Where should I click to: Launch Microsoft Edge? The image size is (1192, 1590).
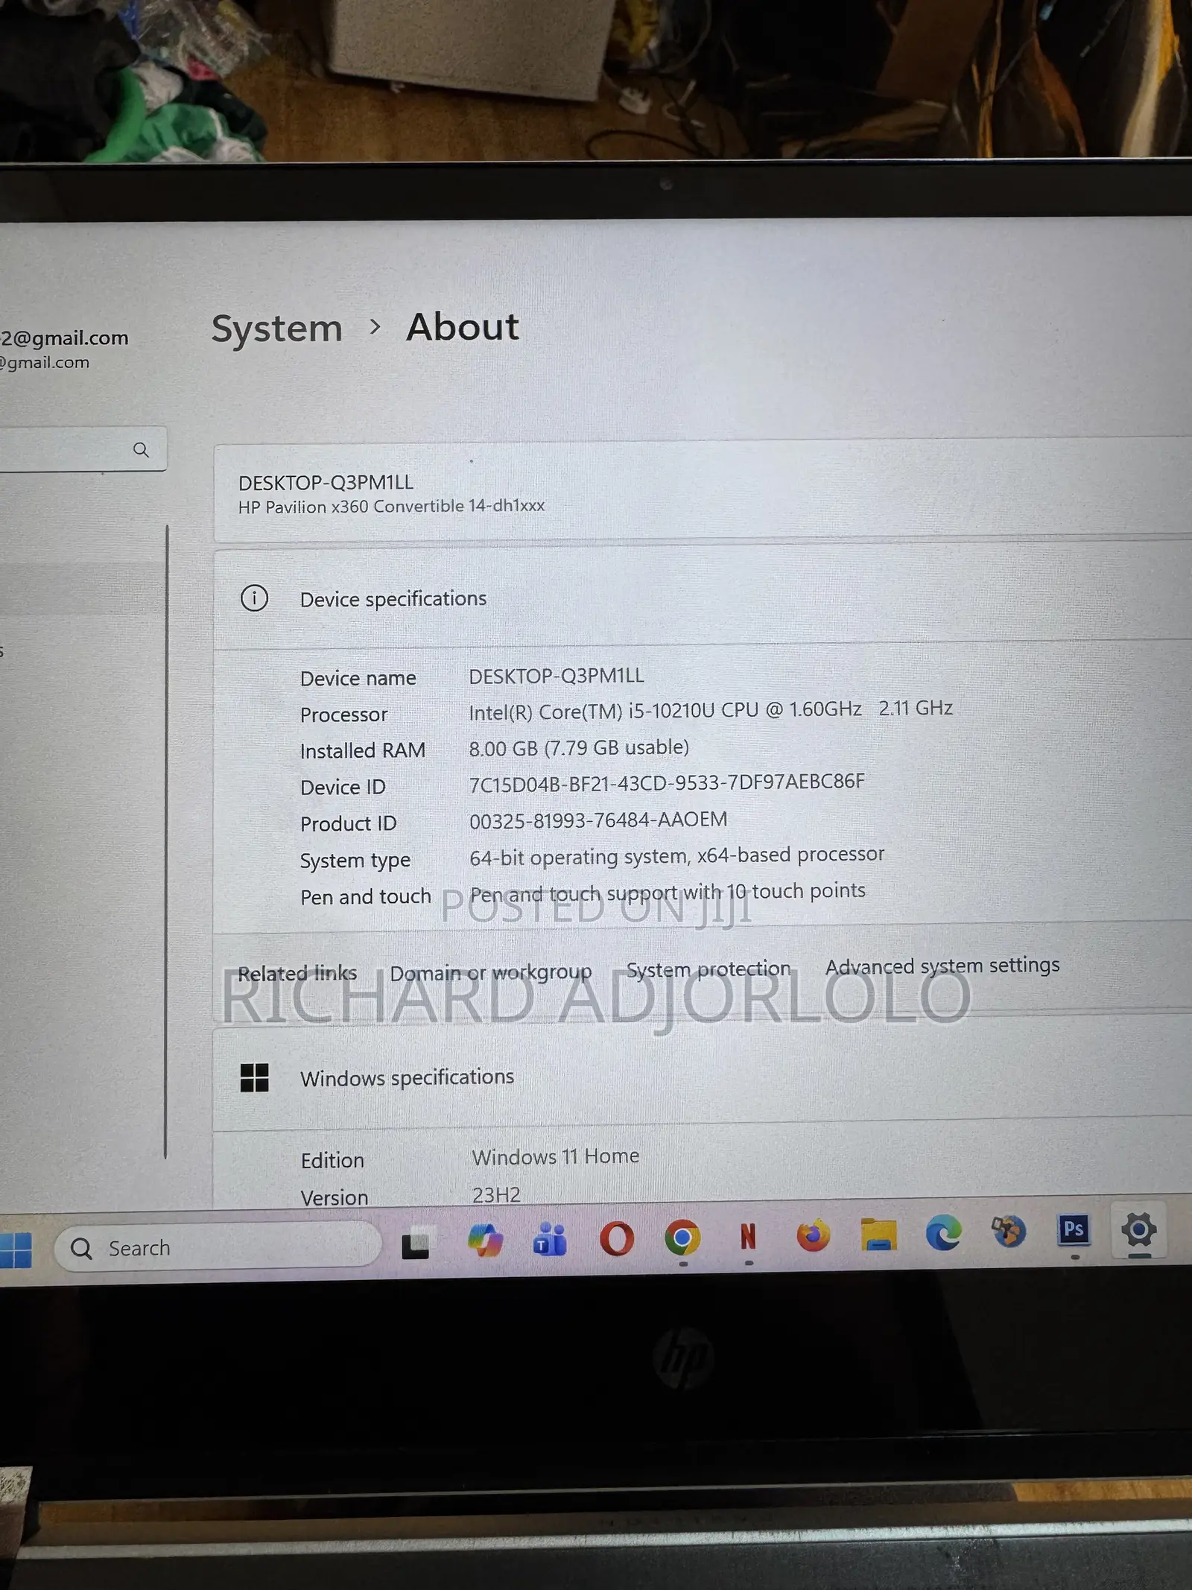pos(943,1232)
